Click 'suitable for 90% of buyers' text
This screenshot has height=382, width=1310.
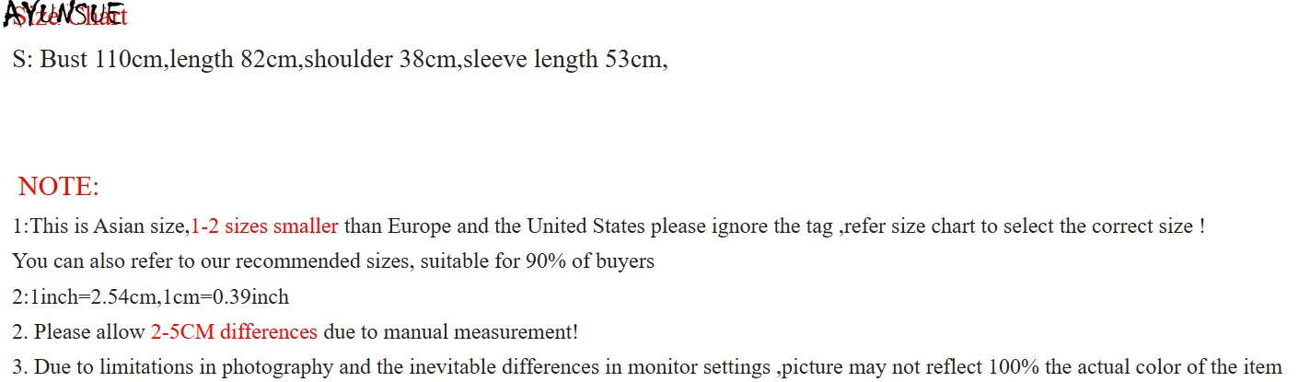(538, 261)
